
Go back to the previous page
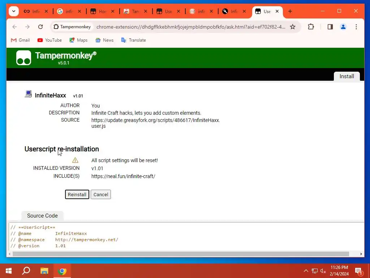(14, 27)
